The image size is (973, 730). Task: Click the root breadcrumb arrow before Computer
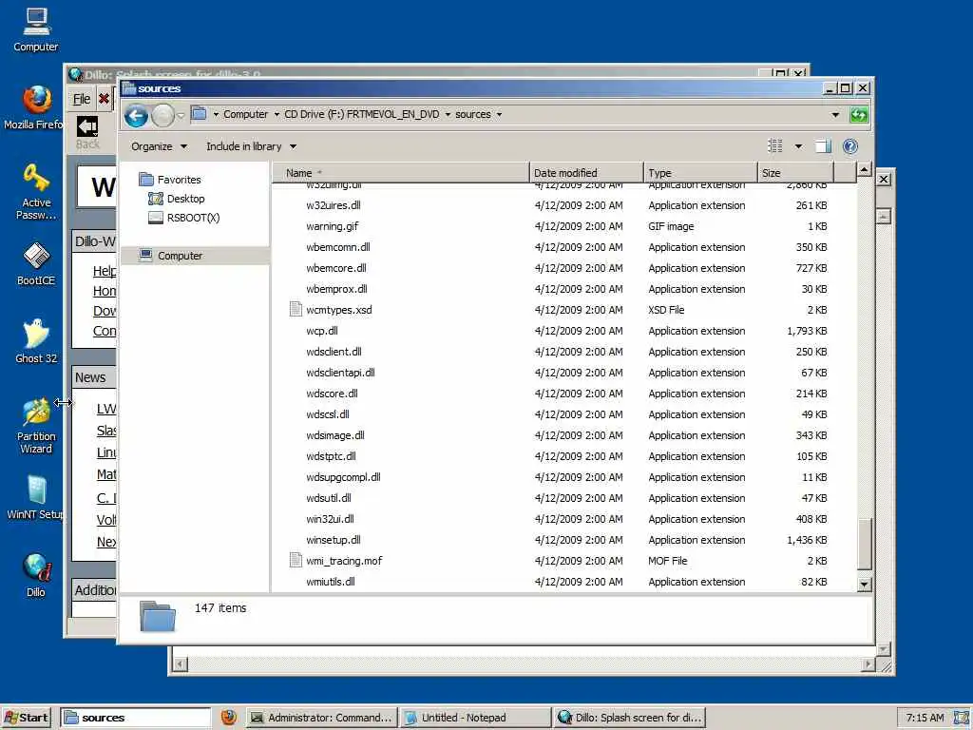(x=216, y=114)
